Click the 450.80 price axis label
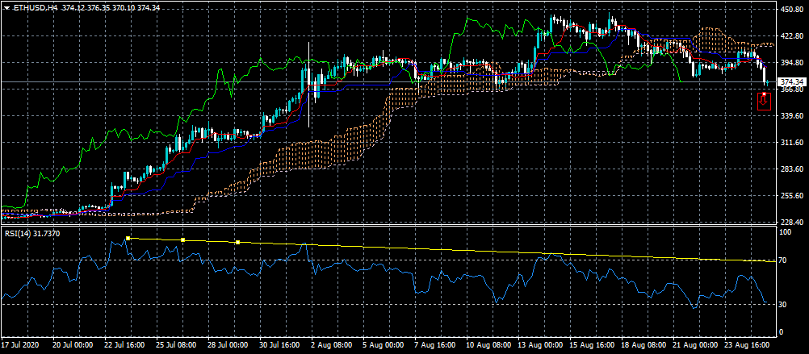 point(791,10)
